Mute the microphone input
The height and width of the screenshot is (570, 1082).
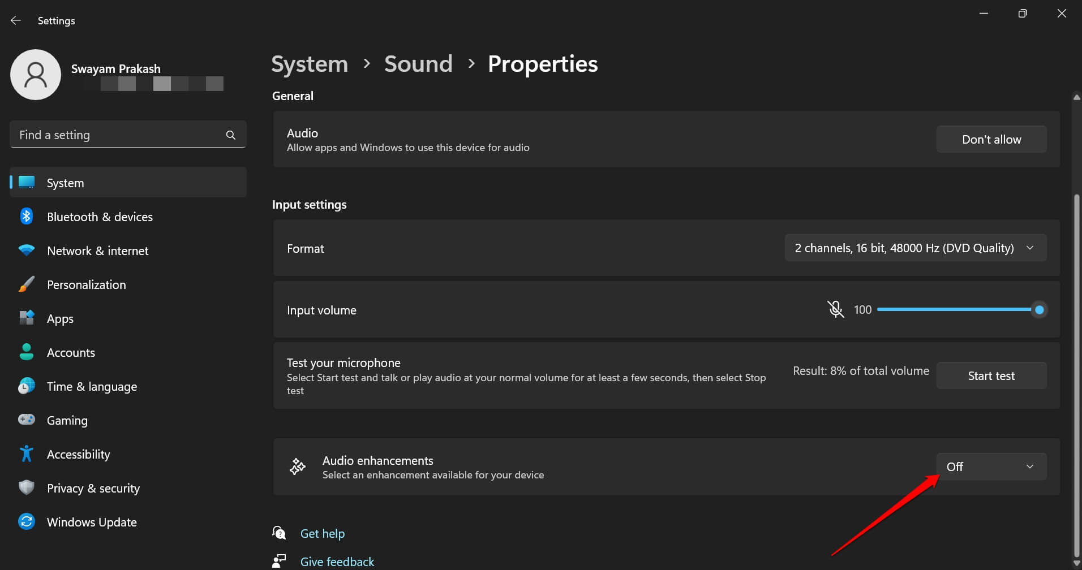[x=835, y=309]
